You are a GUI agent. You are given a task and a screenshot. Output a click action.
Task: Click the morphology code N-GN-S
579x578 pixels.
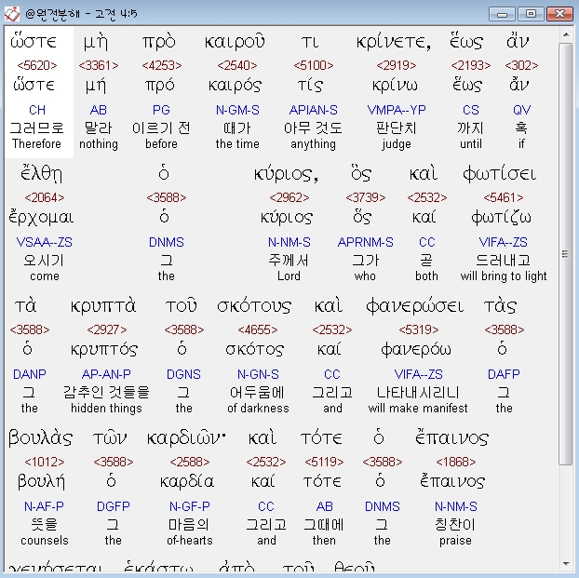pos(258,374)
